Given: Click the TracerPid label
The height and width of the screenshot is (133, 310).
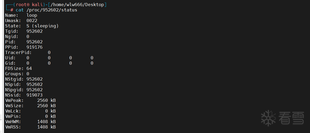Looking at the screenshot, I should (x=18, y=52).
